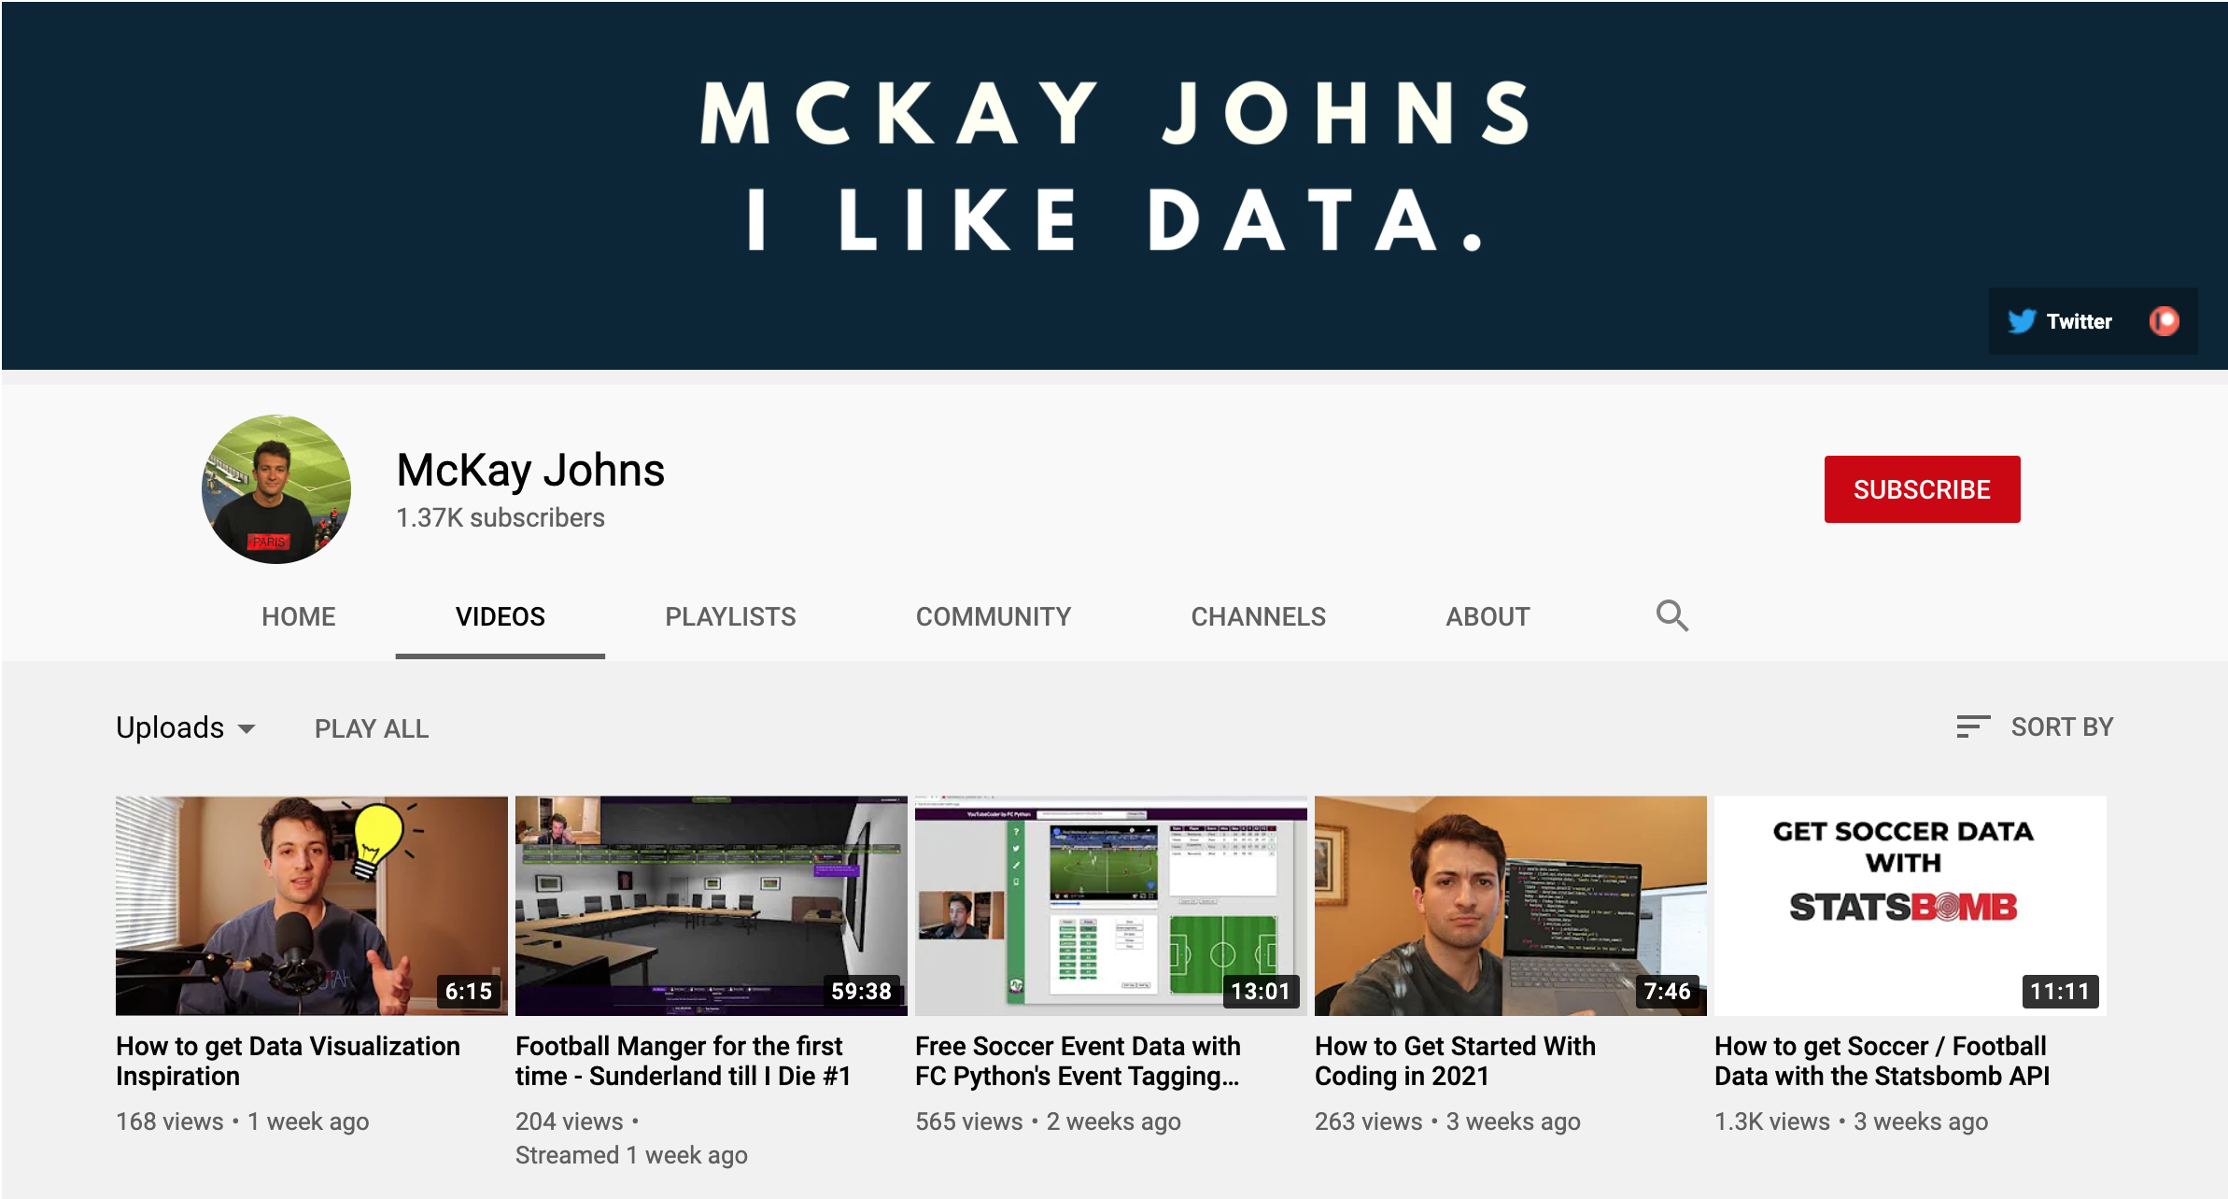Switch to the HOME tab
Viewport: 2228px width, 1199px height.
pyautogui.click(x=298, y=616)
